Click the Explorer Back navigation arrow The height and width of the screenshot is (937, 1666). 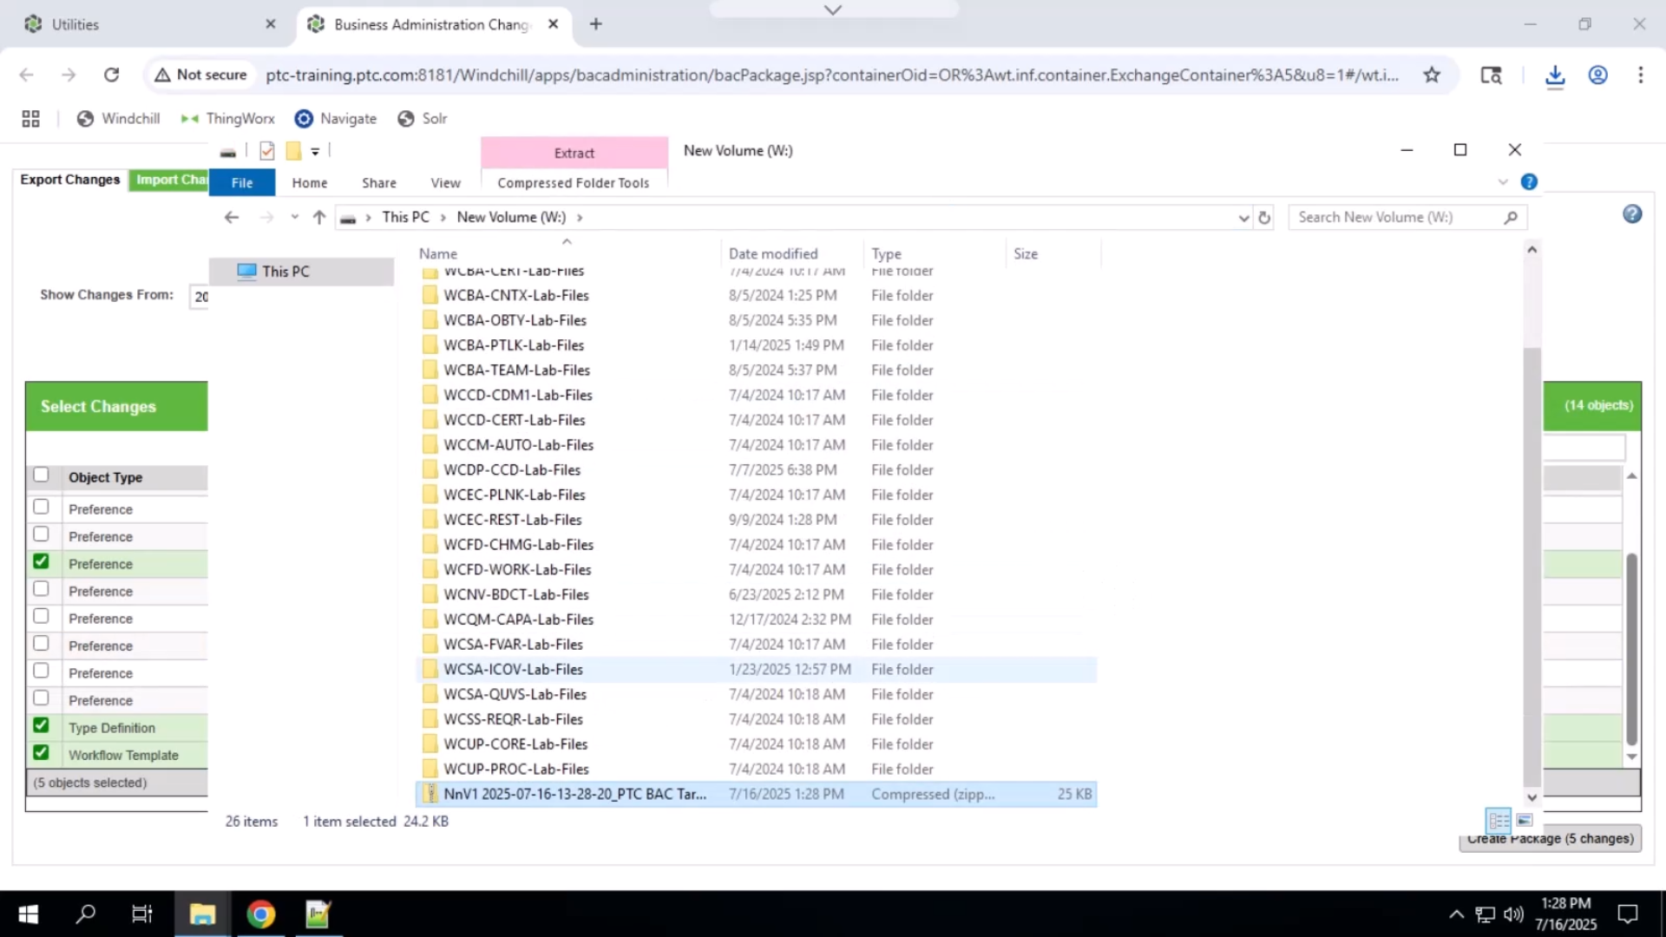231,218
